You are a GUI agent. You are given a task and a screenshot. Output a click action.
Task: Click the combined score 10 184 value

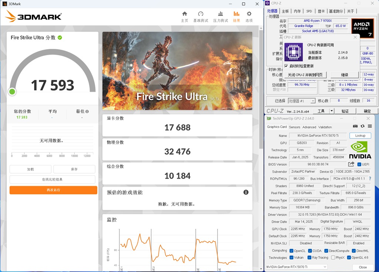tap(177, 176)
